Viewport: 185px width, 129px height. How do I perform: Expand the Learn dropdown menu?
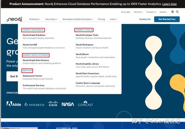pos(113,19)
